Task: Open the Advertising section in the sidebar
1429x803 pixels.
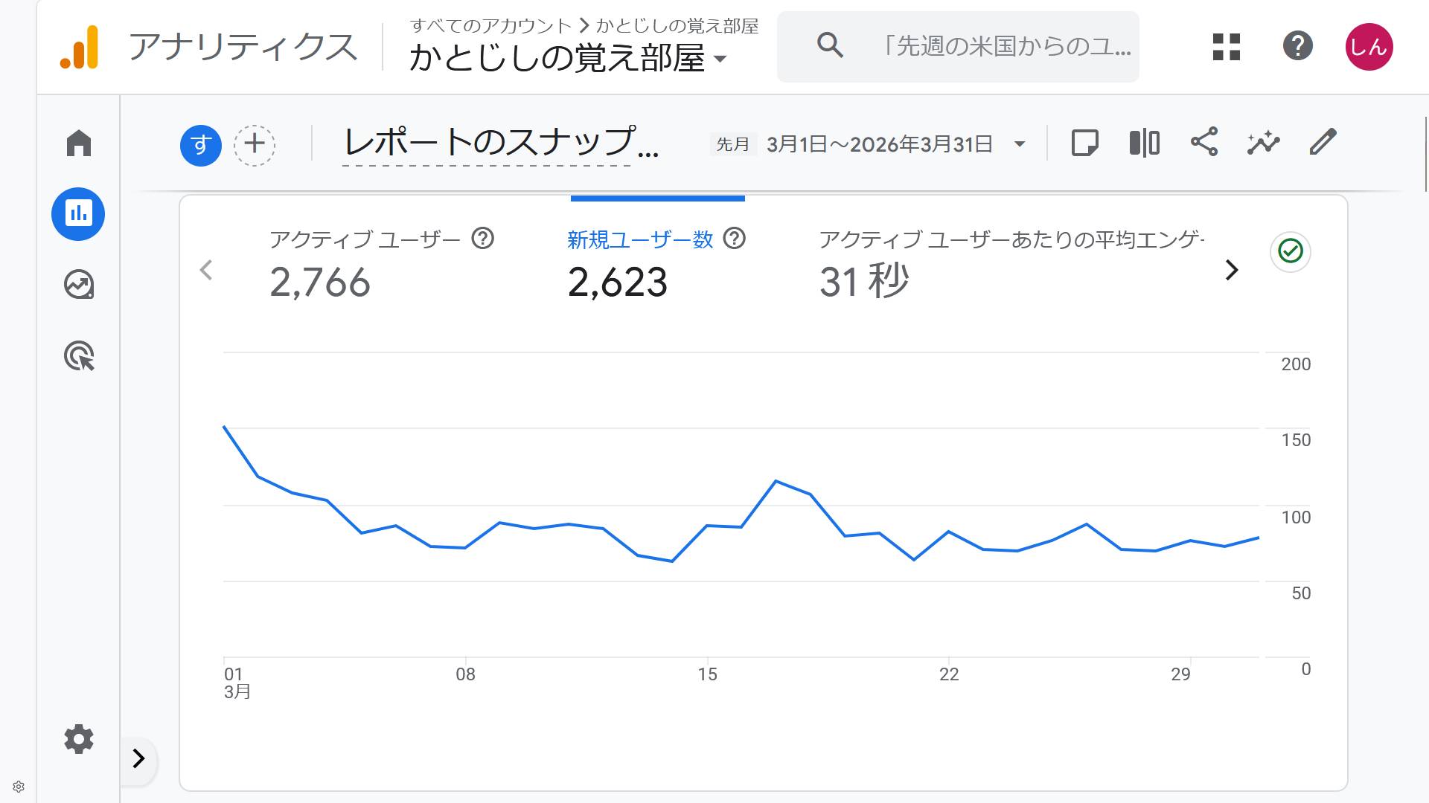Action: pos(78,357)
